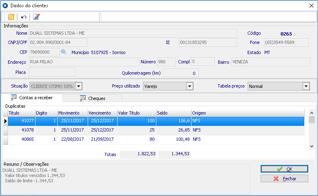Click the row selector of titulo 41078

tap(6, 130)
